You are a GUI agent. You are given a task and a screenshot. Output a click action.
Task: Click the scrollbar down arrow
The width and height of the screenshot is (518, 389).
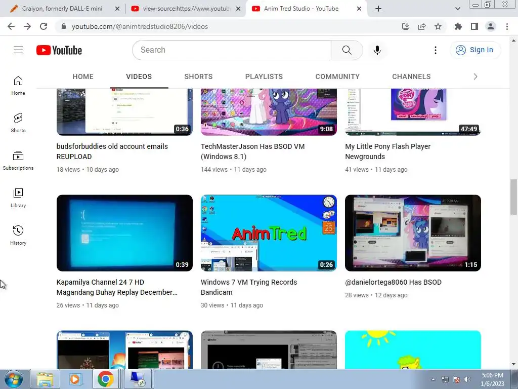(x=513, y=364)
